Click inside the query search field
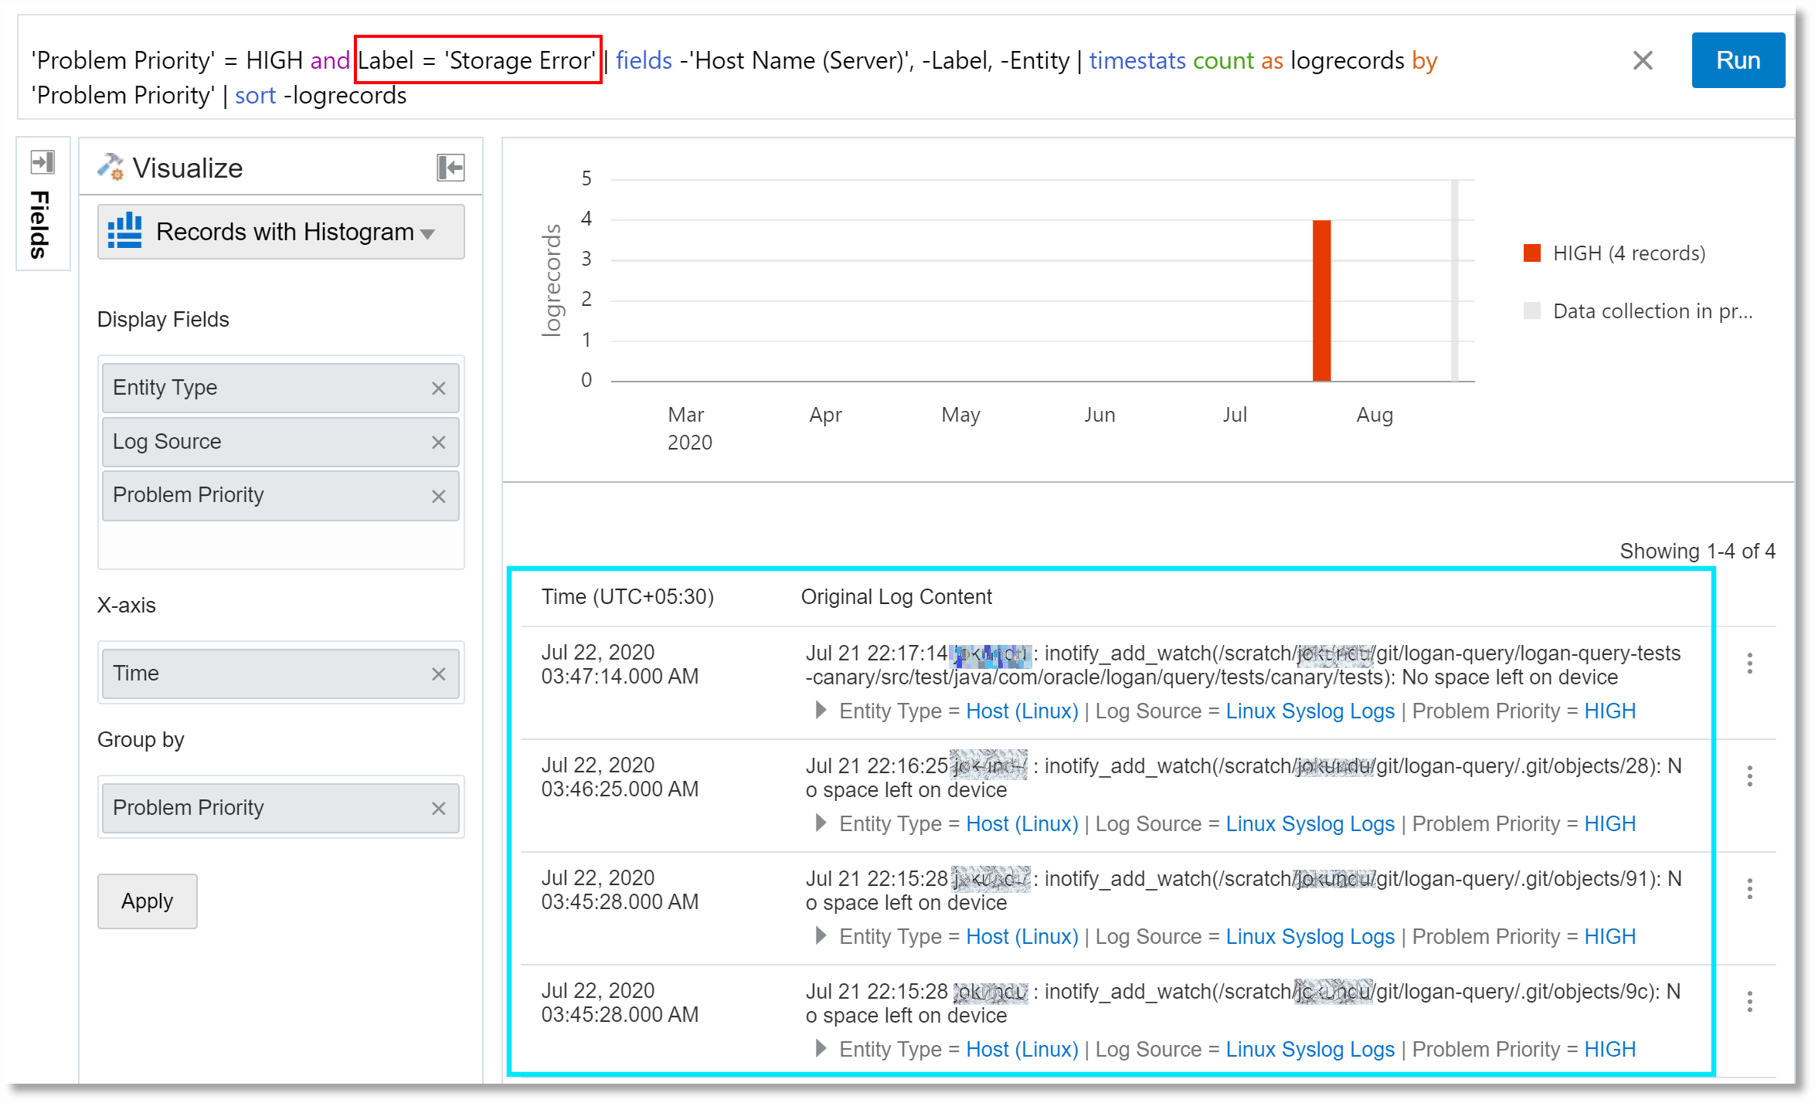Viewport: 1815px width, 1103px height. (773, 77)
